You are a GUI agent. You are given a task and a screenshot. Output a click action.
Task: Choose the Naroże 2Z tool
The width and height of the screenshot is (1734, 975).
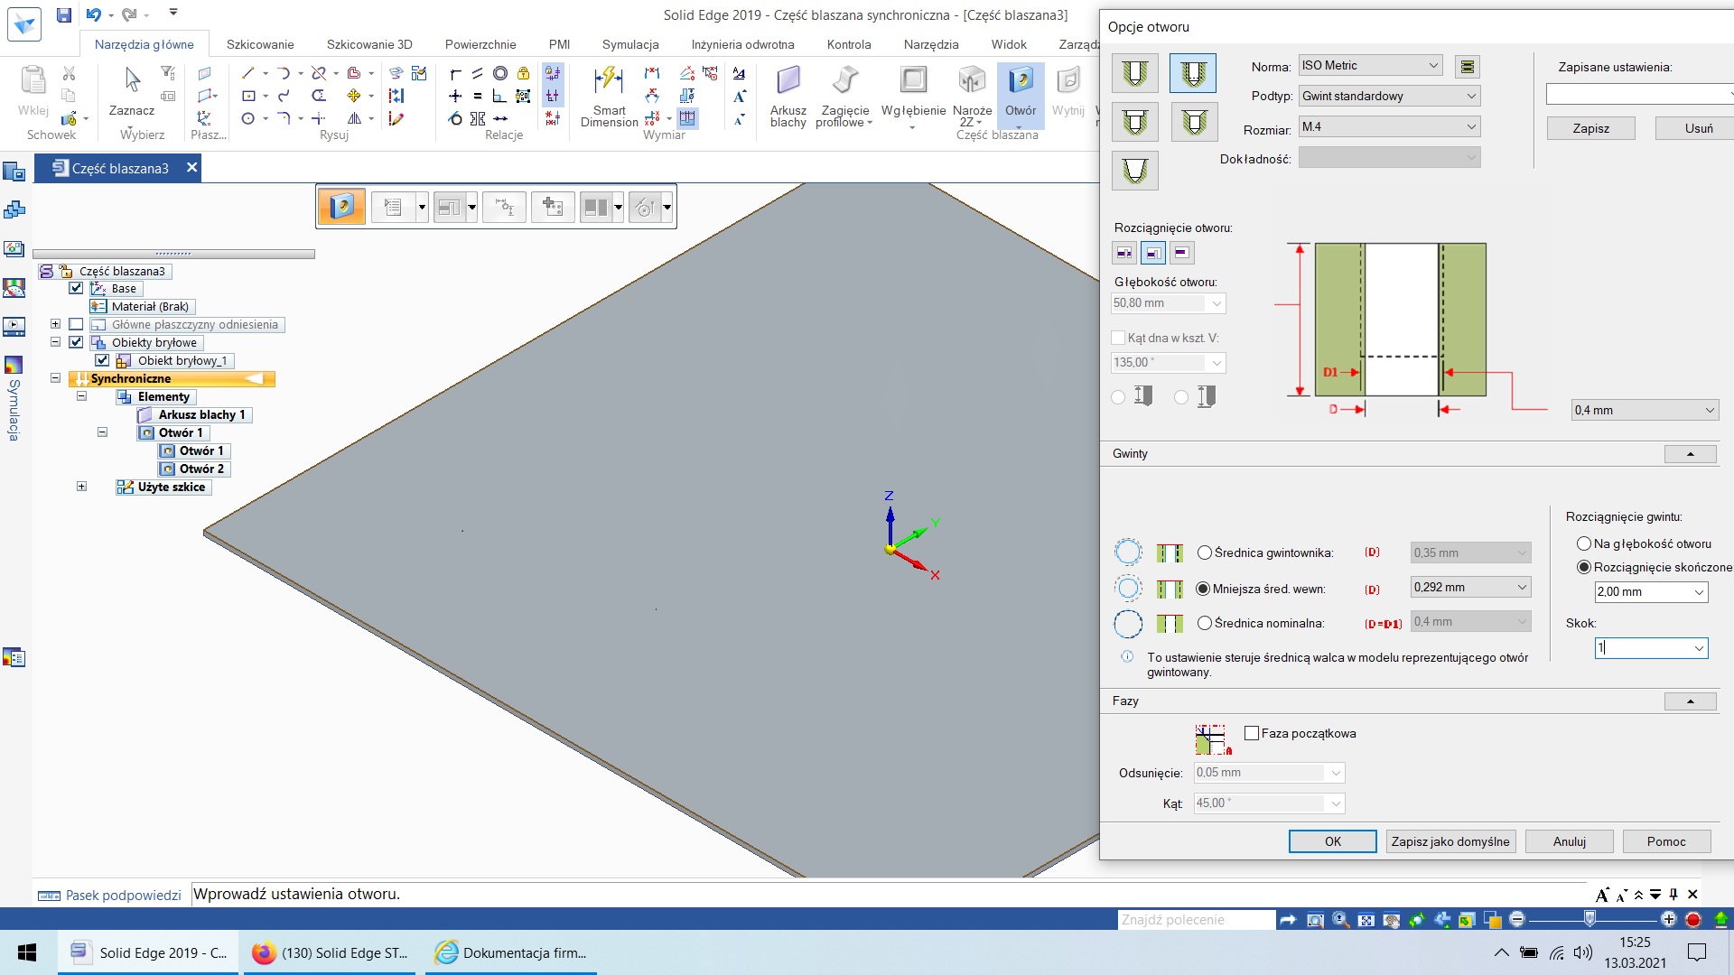[972, 96]
